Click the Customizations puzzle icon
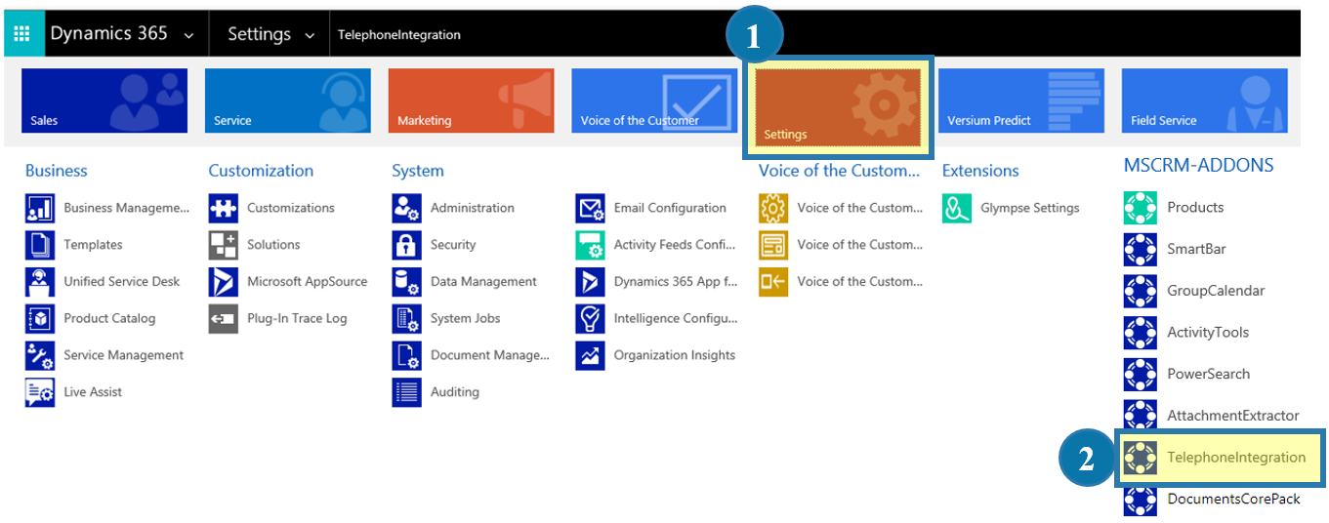Image resolution: width=1329 pixels, height=523 pixels. 223,208
